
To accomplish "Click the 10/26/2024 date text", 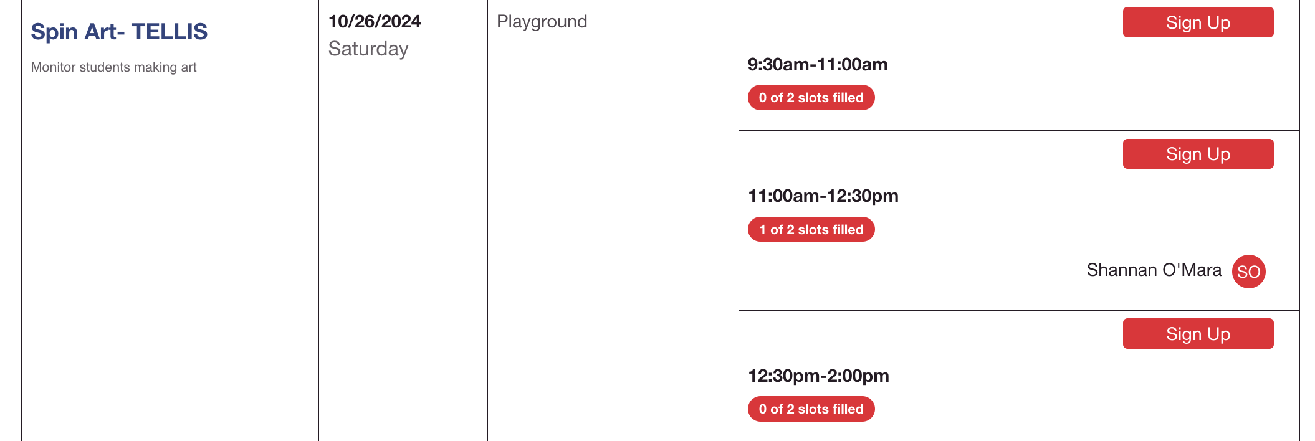I will click(x=375, y=22).
